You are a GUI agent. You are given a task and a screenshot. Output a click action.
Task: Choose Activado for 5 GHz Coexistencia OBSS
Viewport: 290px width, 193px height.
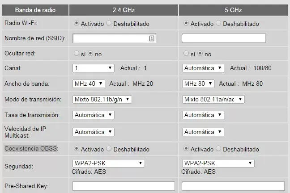pyautogui.click(x=186, y=149)
